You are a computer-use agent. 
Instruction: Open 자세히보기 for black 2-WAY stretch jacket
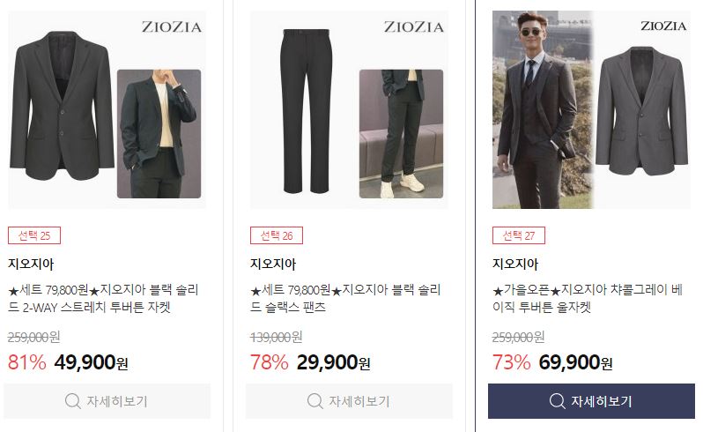pos(107,401)
